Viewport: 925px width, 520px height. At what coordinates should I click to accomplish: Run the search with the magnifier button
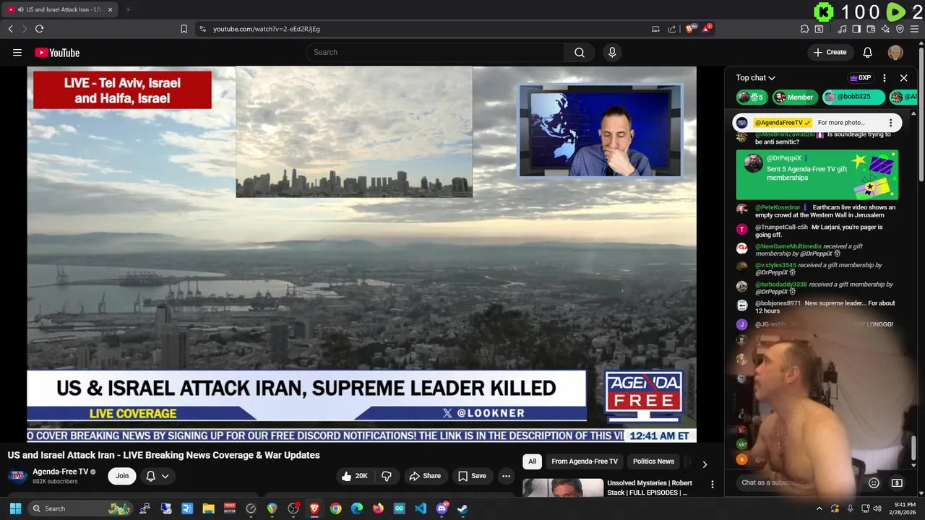[579, 52]
